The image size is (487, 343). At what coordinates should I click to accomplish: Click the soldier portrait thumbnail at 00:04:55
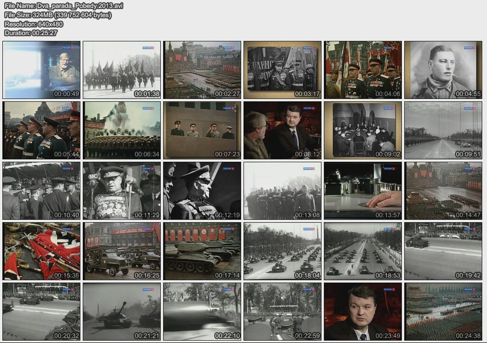coord(443,69)
